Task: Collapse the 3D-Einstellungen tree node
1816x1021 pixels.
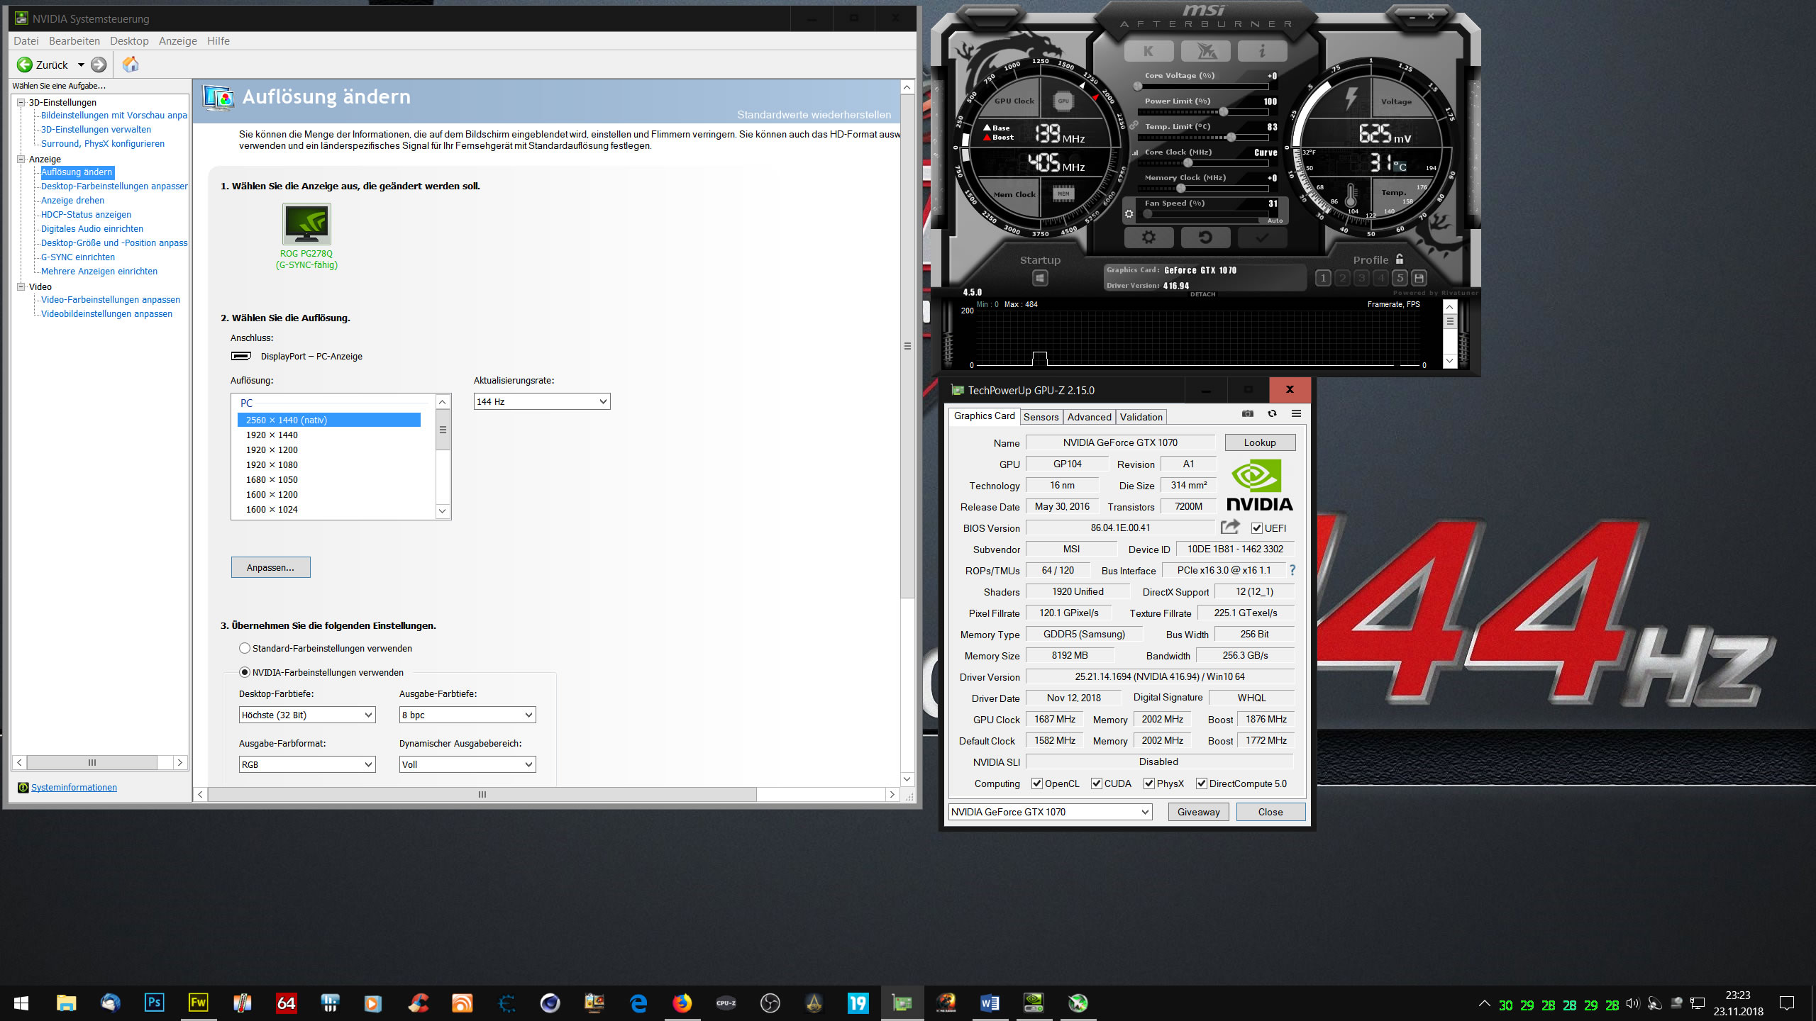Action: click(21, 102)
